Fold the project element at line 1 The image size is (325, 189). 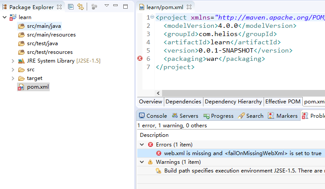(x=152, y=17)
